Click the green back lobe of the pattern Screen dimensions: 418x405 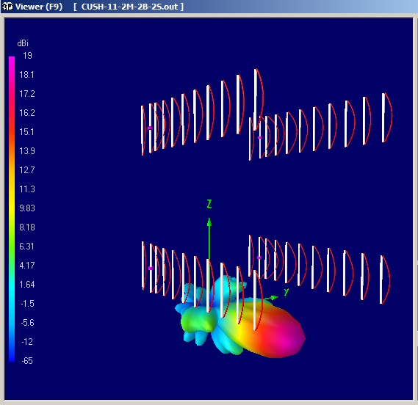tap(198, 321)
